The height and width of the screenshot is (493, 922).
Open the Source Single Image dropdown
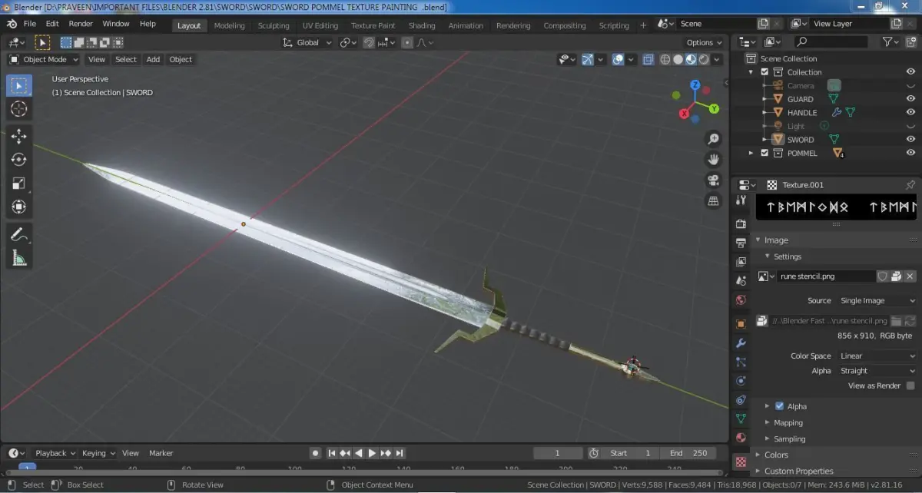[x=877, y=300]
